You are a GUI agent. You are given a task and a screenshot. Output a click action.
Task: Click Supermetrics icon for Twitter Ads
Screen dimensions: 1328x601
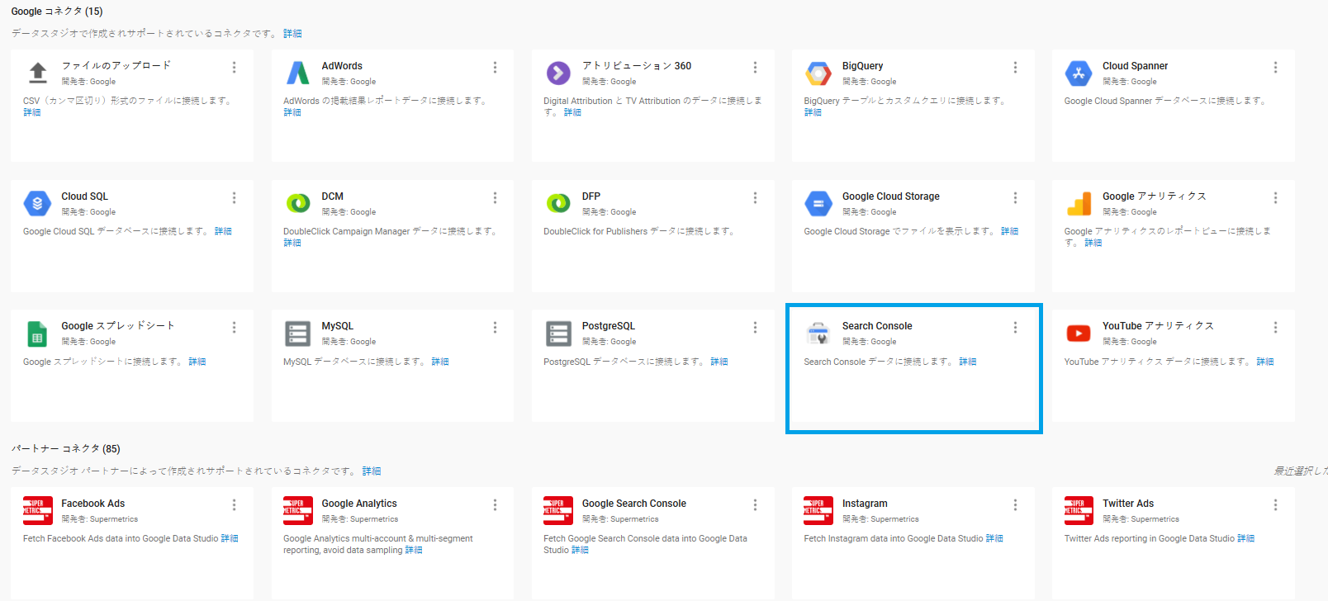coord(1079,511)
